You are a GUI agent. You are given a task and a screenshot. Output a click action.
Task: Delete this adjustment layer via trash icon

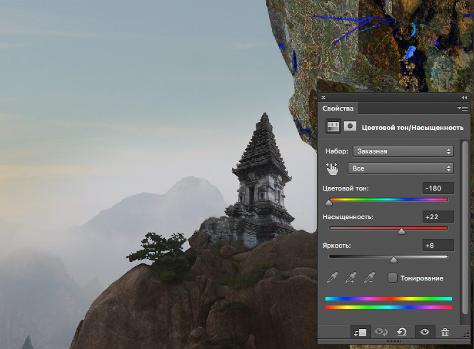click(x=445, y=332)
